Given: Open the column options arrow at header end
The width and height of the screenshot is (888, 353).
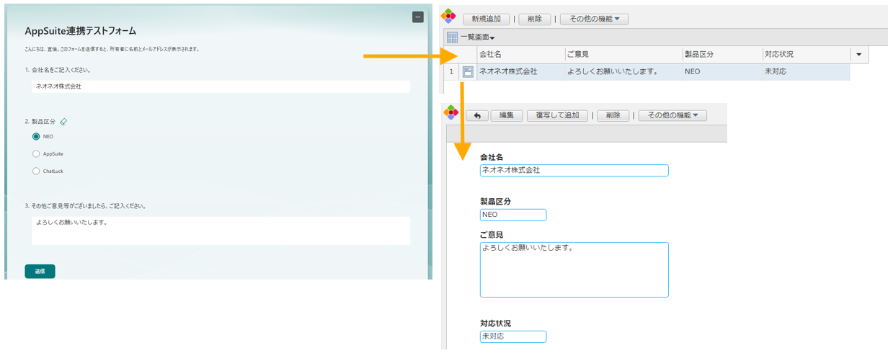Looking at the screenshot, I should (859, 54).
